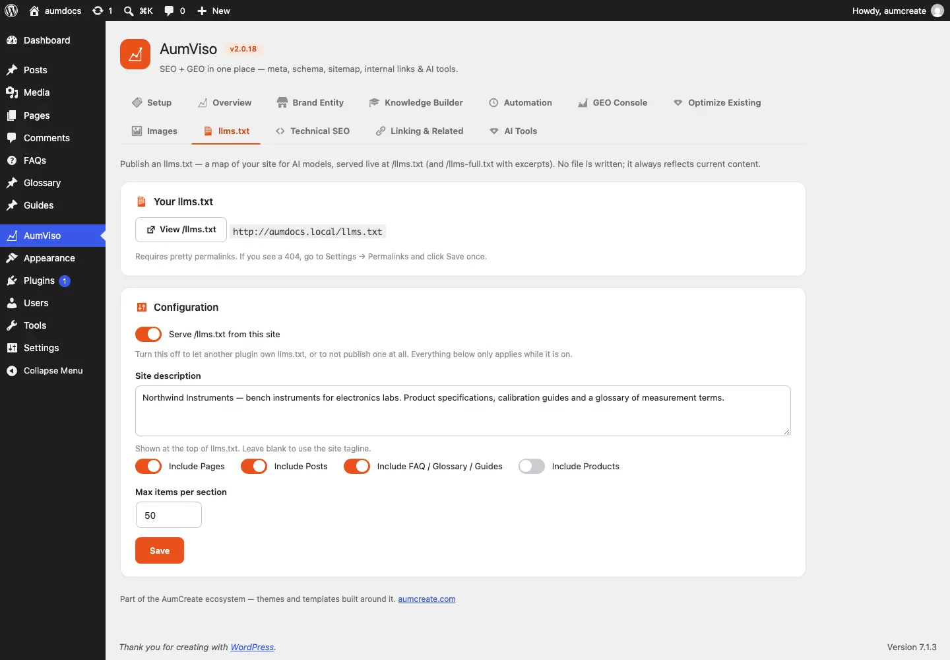950x660 pixels.
Task: Open the GEO Console tab
Action: (612, 102)
